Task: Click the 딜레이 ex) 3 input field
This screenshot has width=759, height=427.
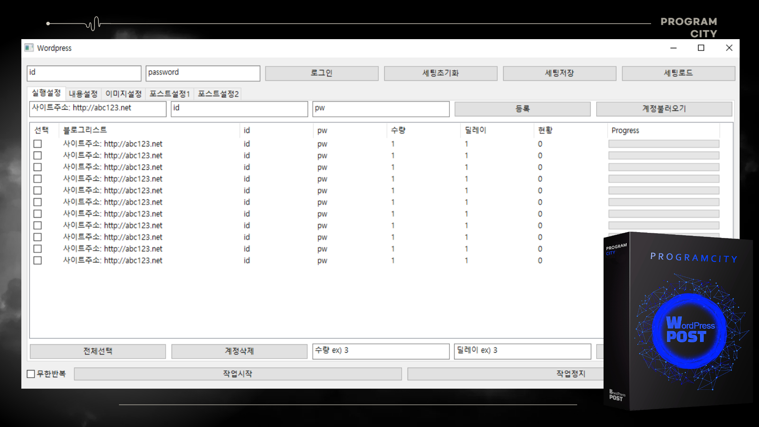Action: tap(522, 351)
